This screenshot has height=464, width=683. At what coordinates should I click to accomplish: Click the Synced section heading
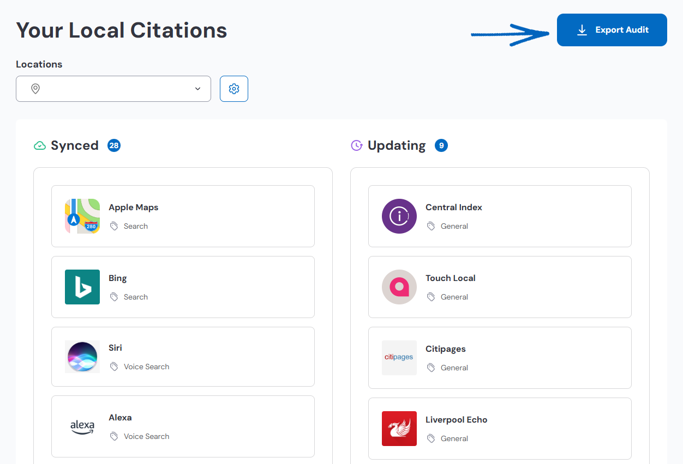pyautogui.click(x=75, y=145)
